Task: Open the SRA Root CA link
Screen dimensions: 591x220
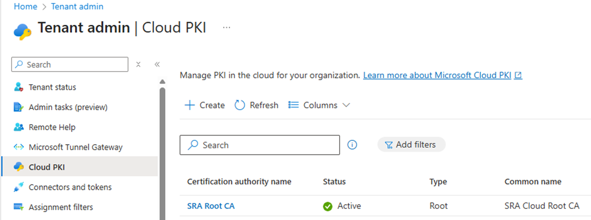Action: [x=211, y=206]
